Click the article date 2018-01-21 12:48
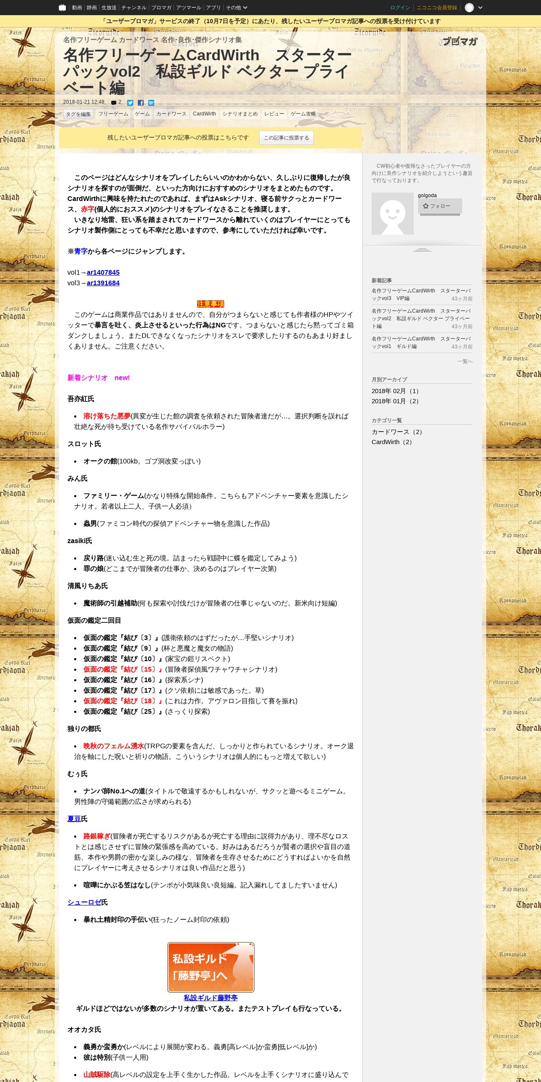 tap(84, 102)
